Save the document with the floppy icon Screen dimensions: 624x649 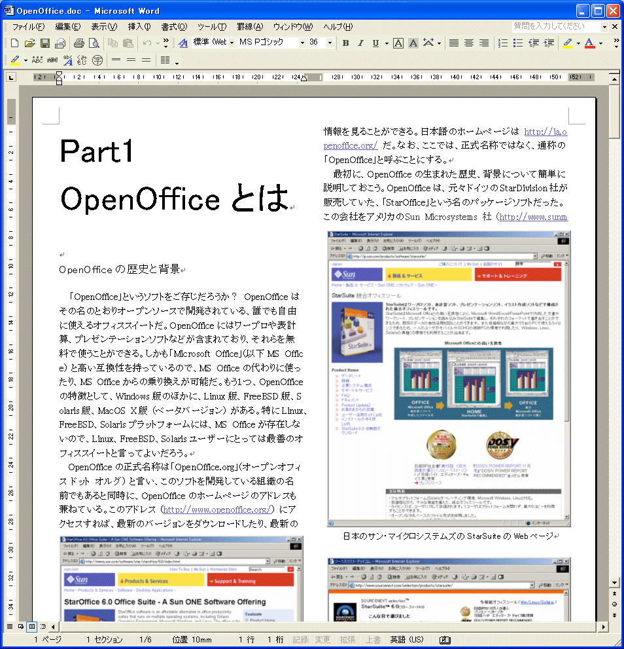click(45, 43)
